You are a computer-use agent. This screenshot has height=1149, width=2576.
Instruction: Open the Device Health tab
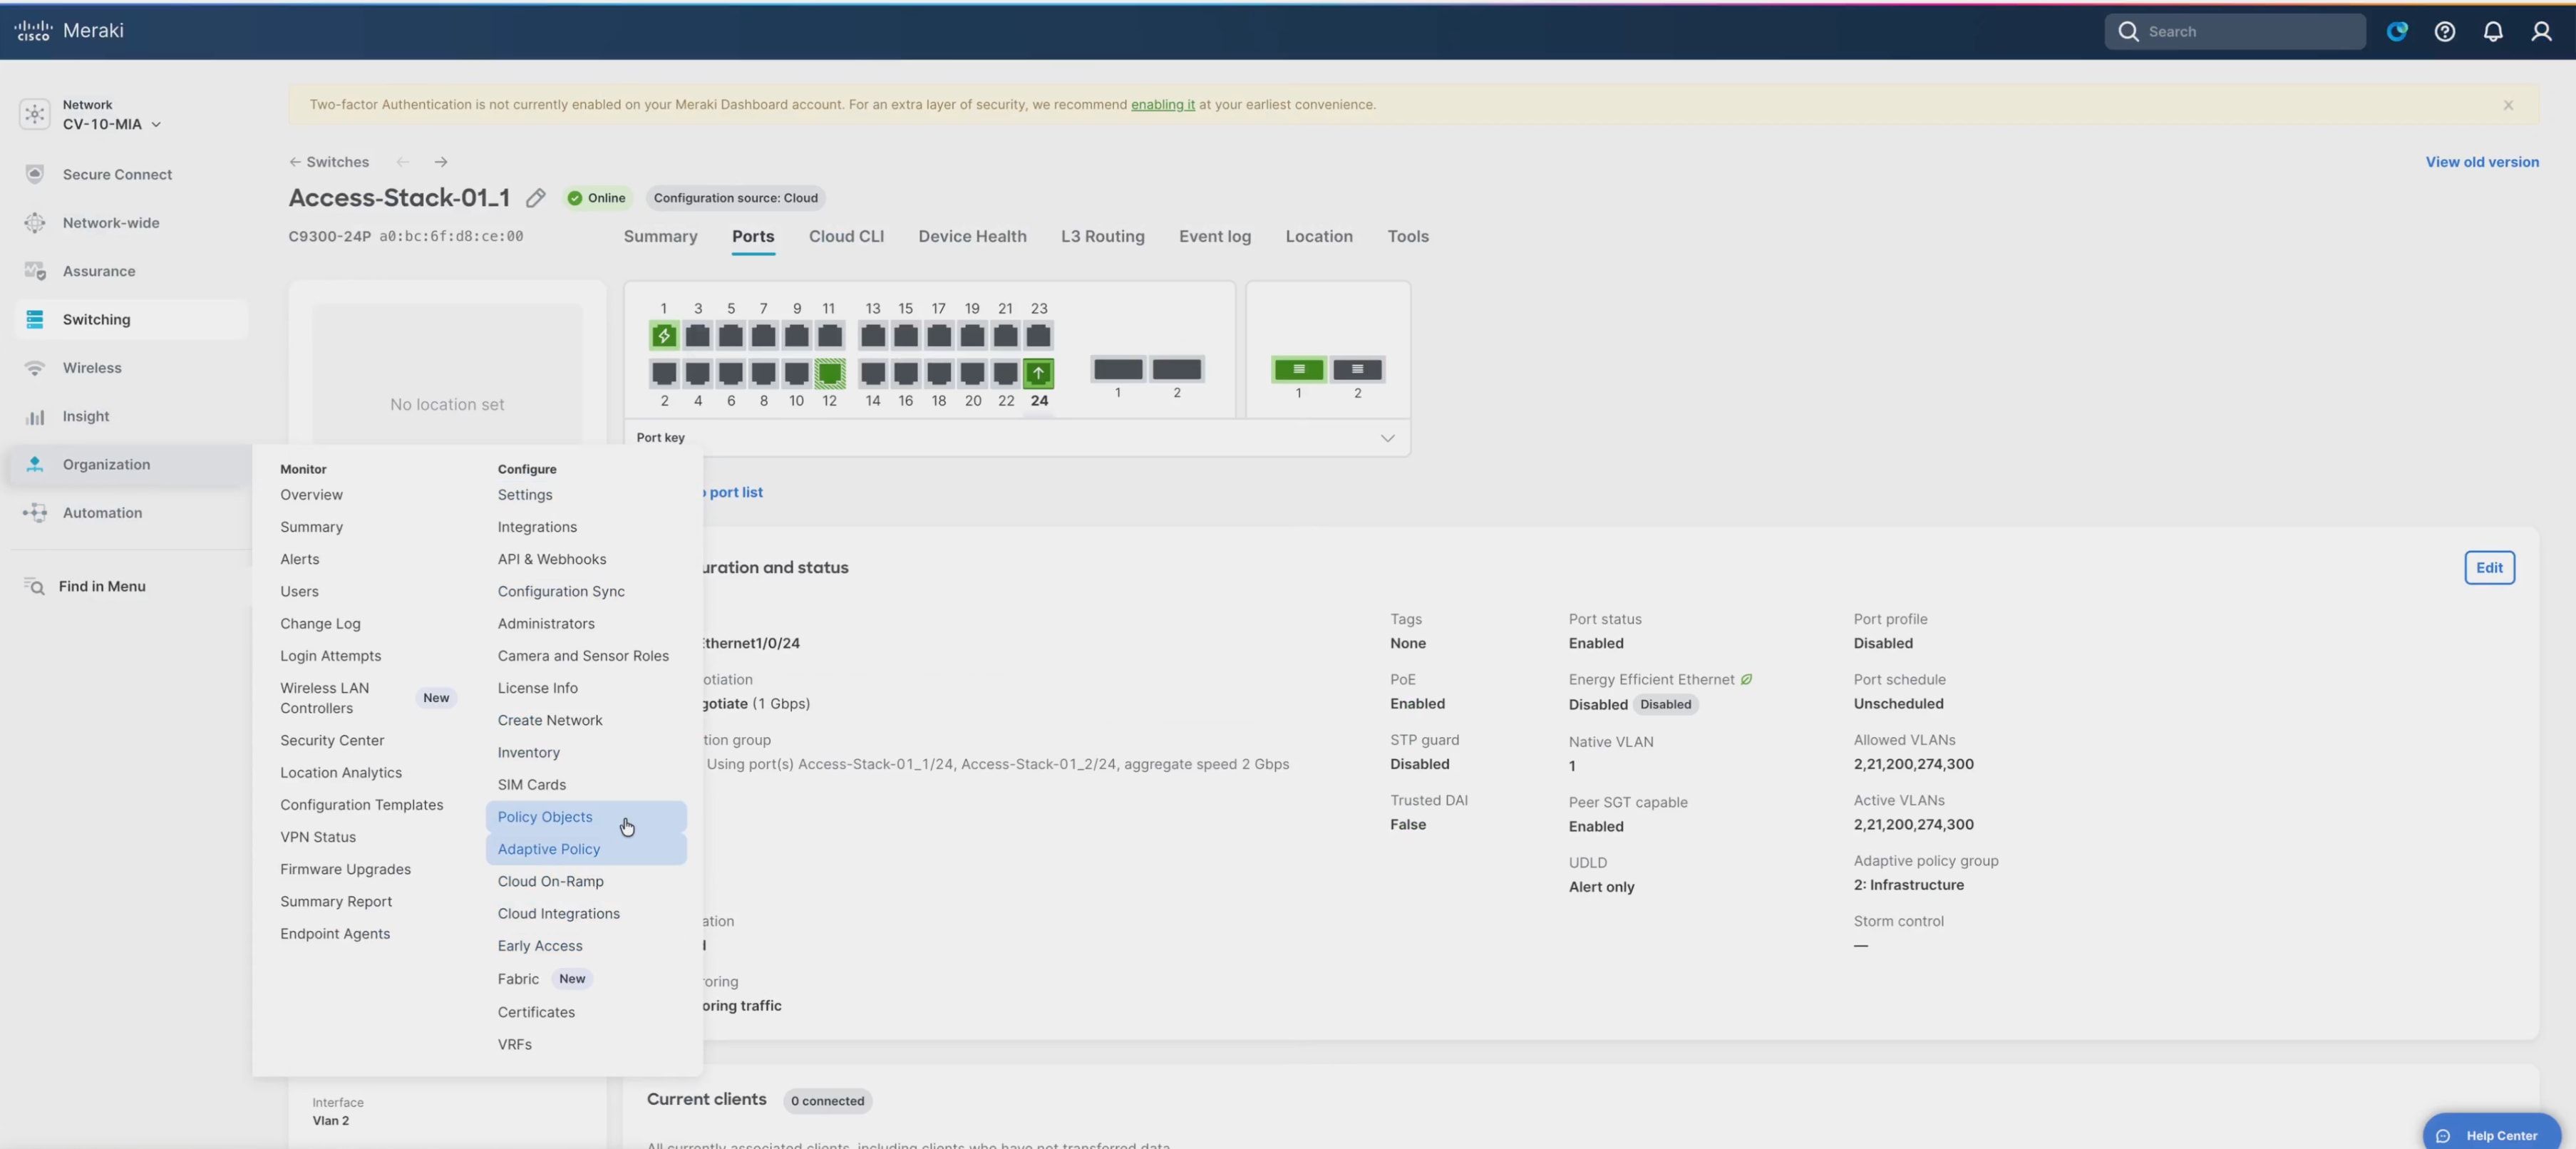[972, 237]
